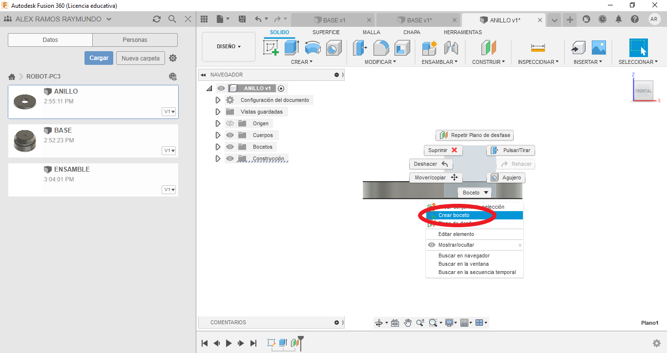The width and height of the screenshot is (667, 353).
Task: Open ROBOT-PC3 project on the web globe icon
Action: [172, 77]
